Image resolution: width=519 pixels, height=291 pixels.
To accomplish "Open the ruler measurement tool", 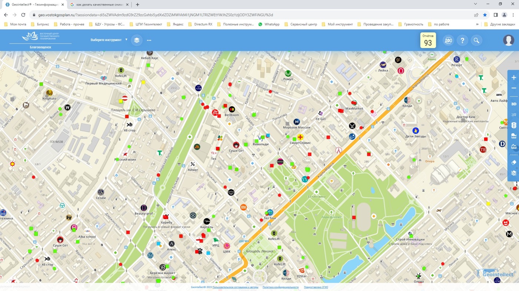I will click(x=513, y=136).
